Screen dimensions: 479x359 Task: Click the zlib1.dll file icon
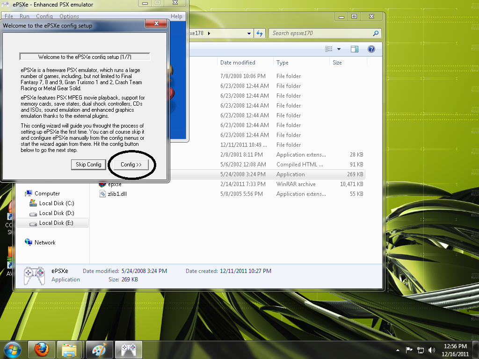(x=102, y=194)
